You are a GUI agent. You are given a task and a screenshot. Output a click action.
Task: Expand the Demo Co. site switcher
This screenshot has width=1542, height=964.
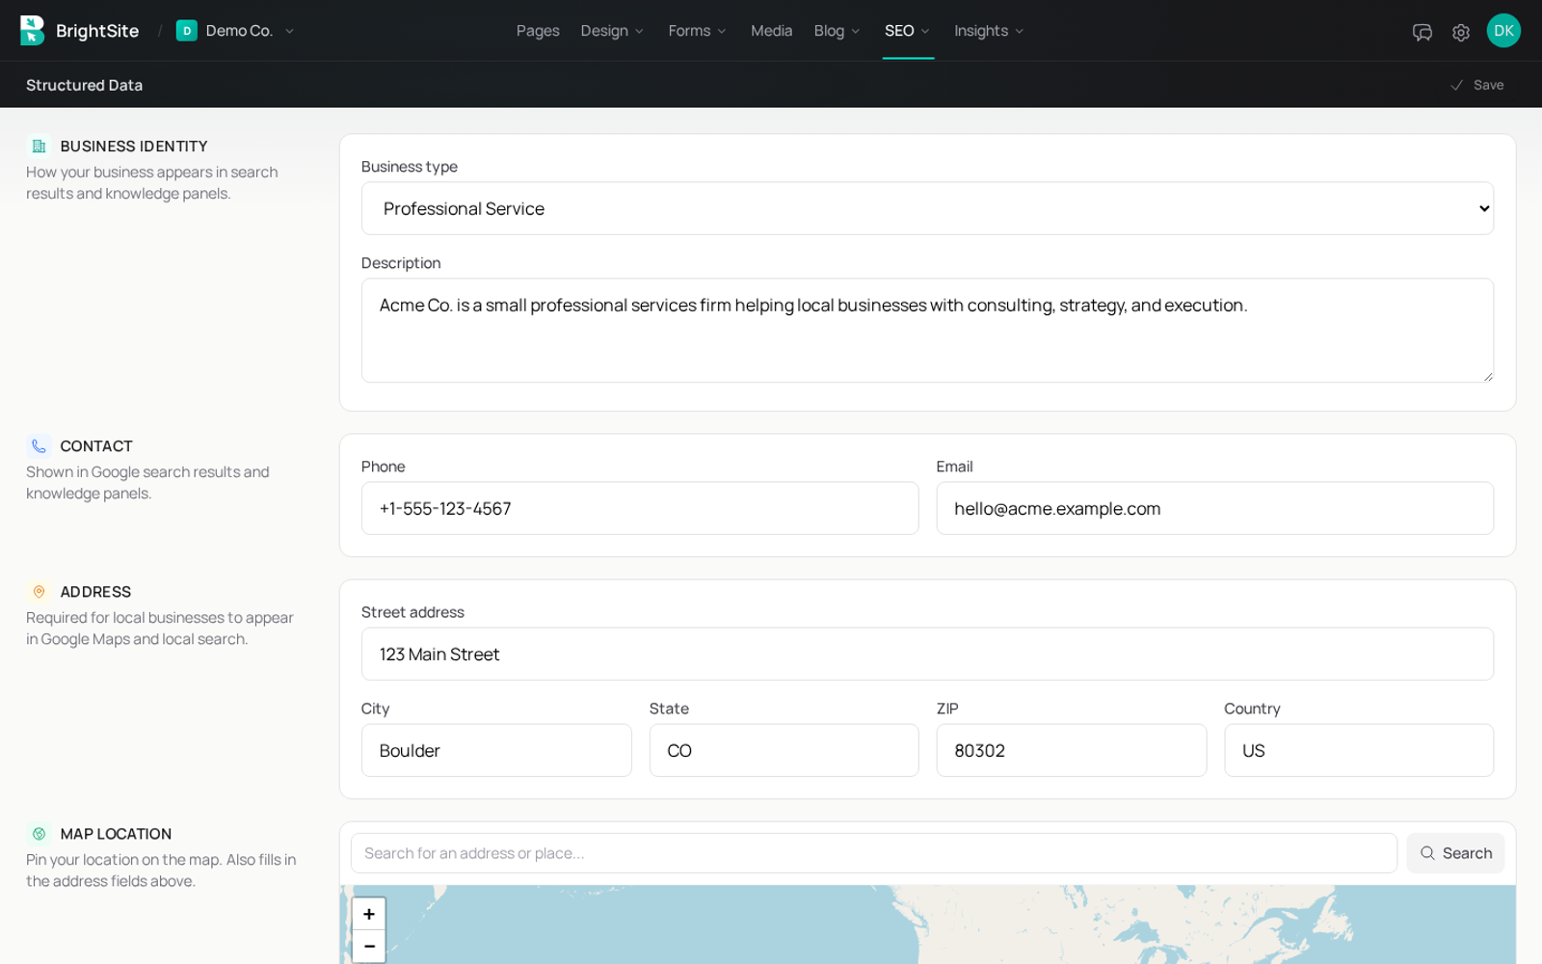click(237, 31)
